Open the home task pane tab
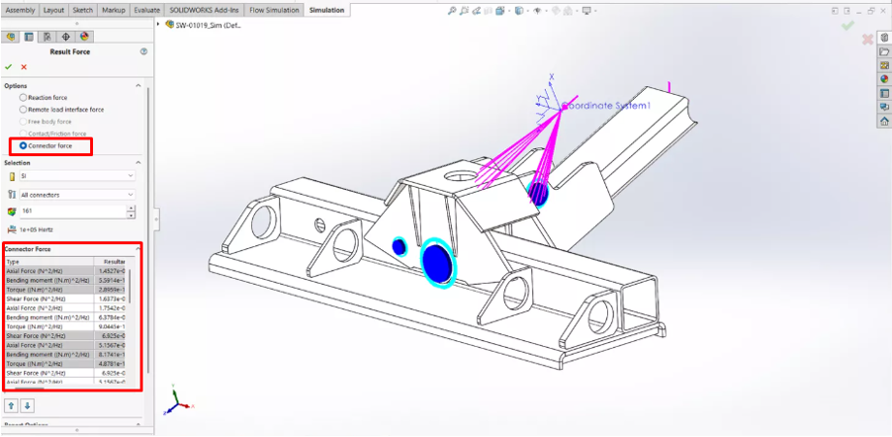Viewport: 892px width, 437px height. [x=884, y=121]
